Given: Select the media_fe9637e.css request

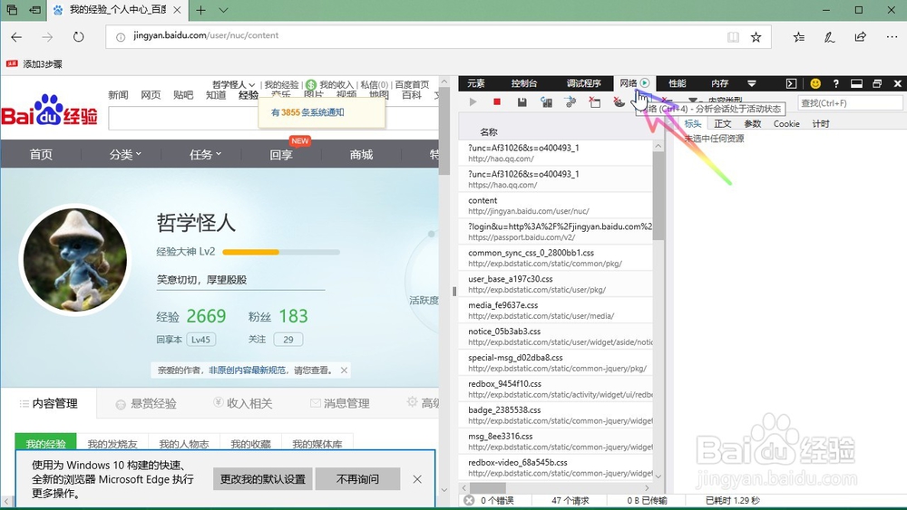Looking at the screenshot, I should (x=556, y=310).
